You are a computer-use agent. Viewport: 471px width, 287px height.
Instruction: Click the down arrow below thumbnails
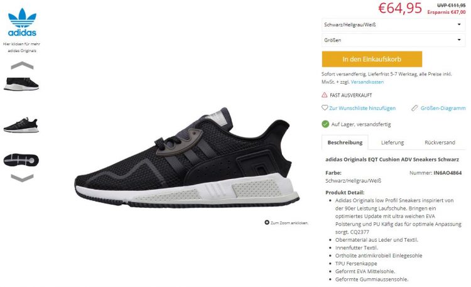click(22, 178)
